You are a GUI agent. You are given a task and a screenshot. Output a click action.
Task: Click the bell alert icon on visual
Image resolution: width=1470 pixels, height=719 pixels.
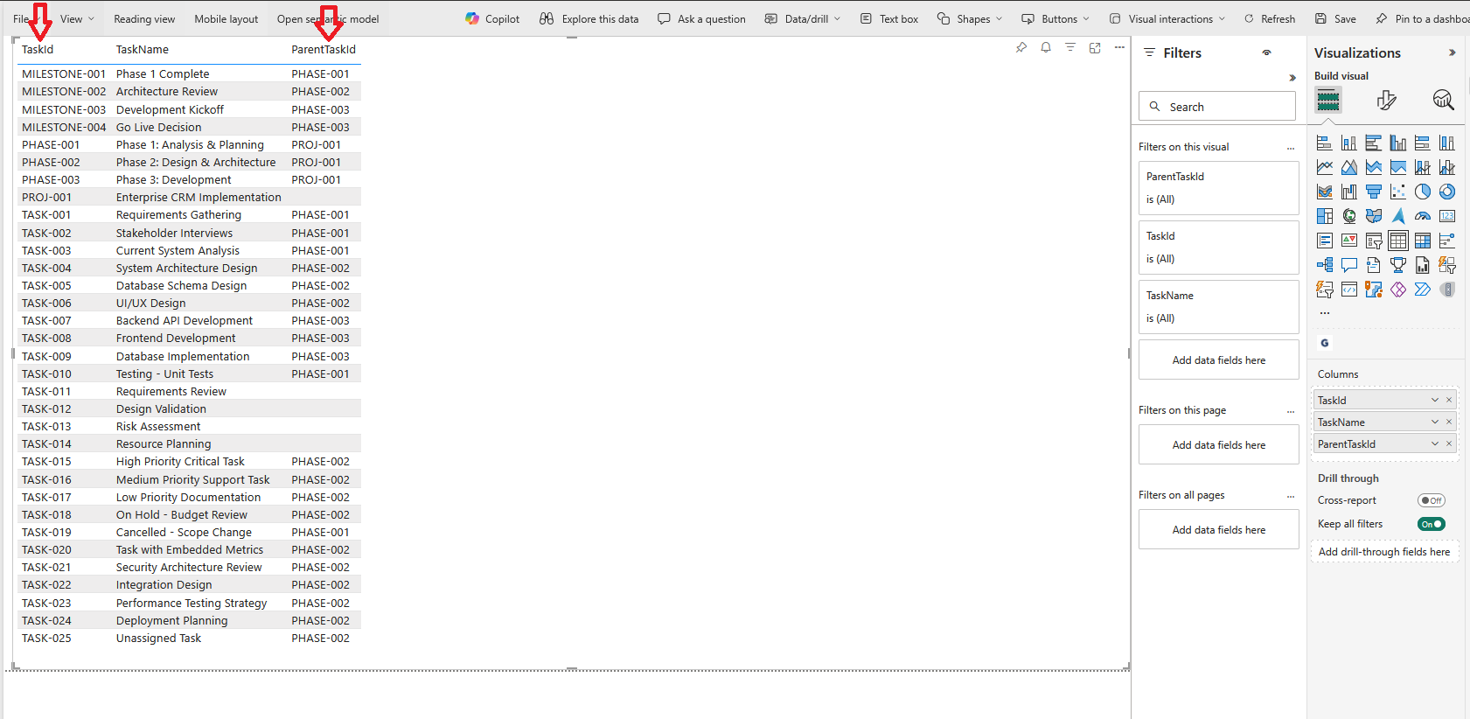click(x=1046, y=48)
